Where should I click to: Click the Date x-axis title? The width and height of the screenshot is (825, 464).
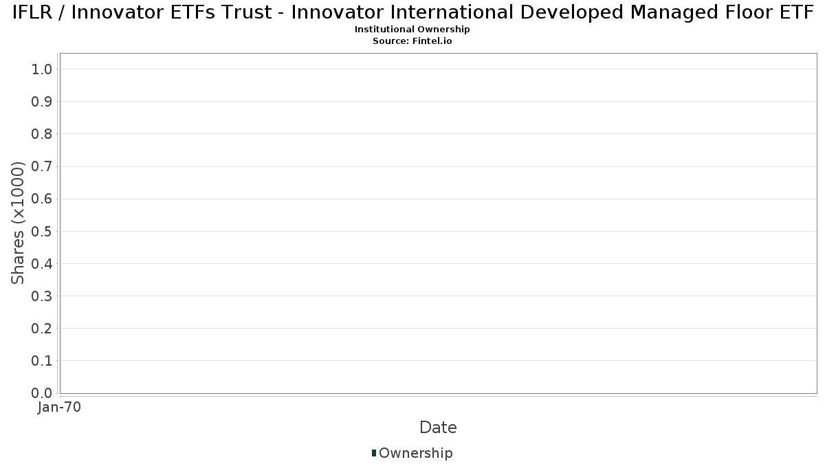[x=438, y=428]
